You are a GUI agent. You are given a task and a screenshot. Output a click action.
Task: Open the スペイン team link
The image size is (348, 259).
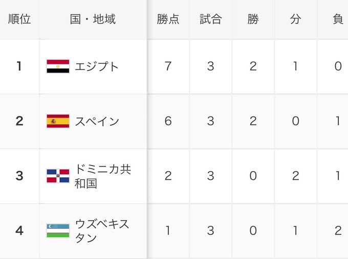coord(97,121)
